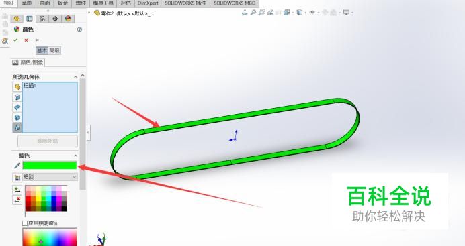
Task: Click the current green color bar
Action: 50,166
